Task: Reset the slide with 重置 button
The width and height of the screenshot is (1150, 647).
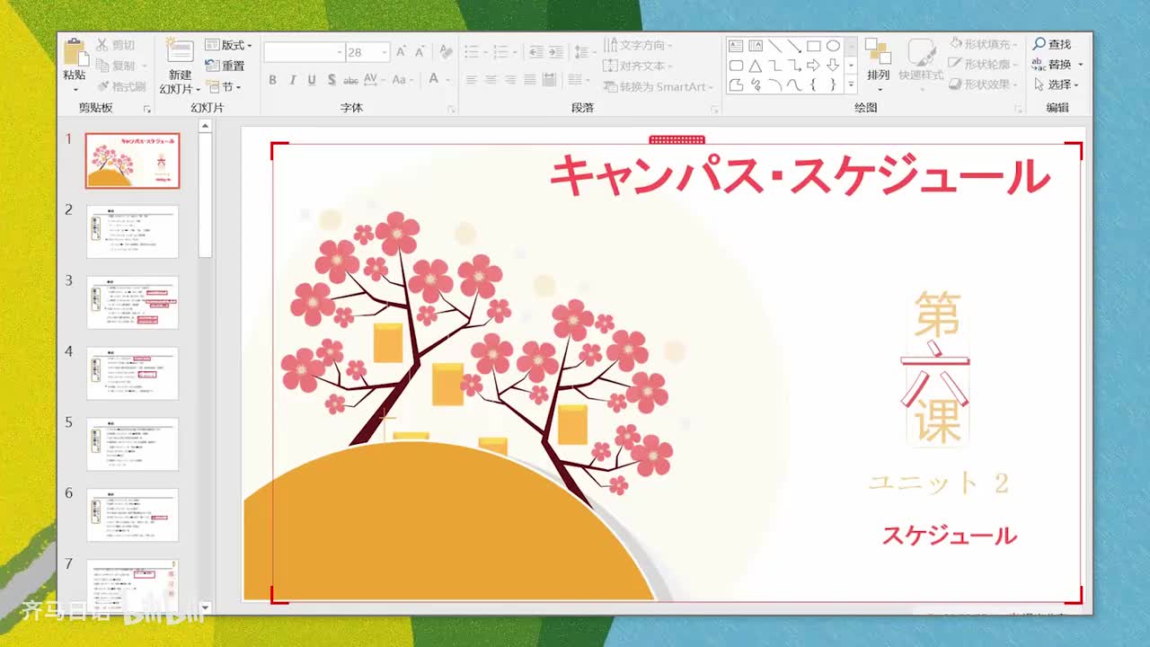Action: coord(225,66)
